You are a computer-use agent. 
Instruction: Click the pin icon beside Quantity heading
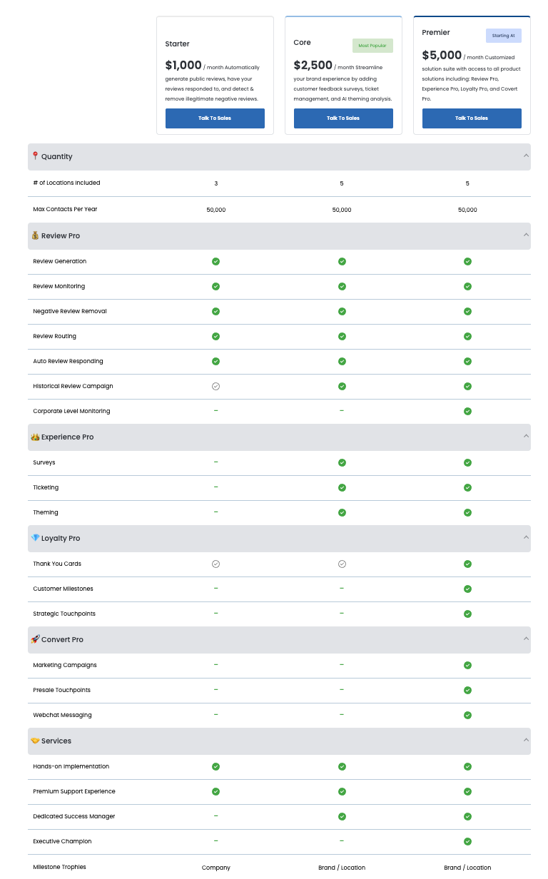35,156
